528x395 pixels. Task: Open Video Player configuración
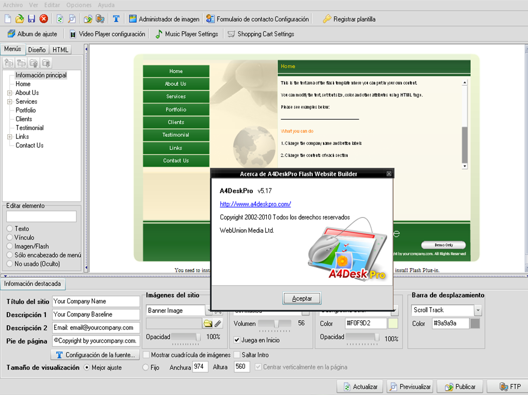coord(107,34)
